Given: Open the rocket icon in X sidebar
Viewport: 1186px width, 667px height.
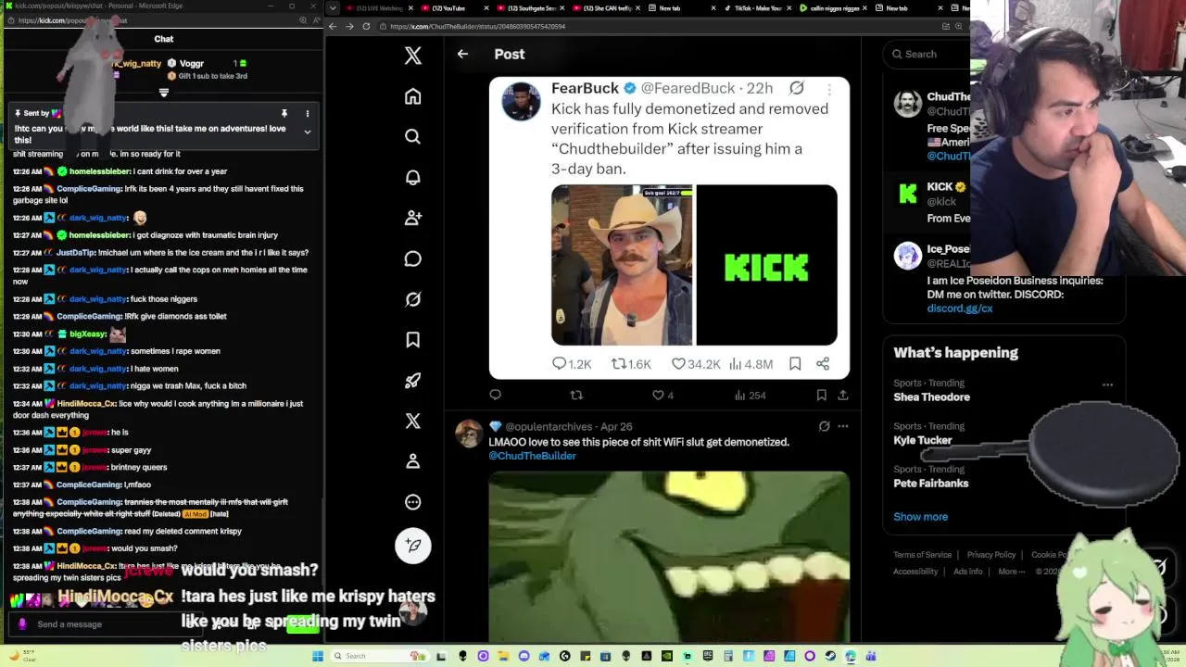Looking at the screenshot, I should click(x=413, y=380).
